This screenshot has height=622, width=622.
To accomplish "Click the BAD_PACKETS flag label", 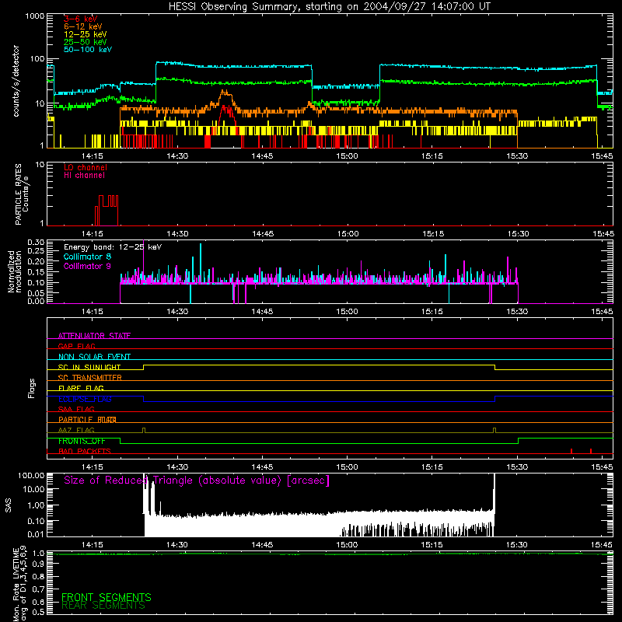I will [x=85, y=451].
